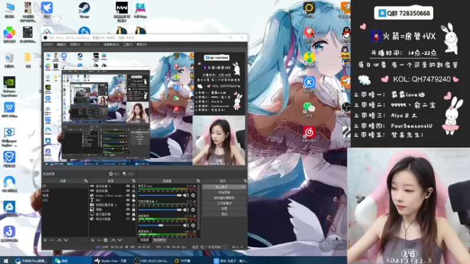The height and width of the screenshot is (264, 470).
Task: Open the 场景集合(S) menu in OBS
Action: tap(111, 45)
